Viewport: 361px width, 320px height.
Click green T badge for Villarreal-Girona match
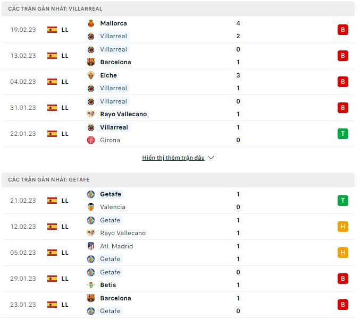point(343,134)
